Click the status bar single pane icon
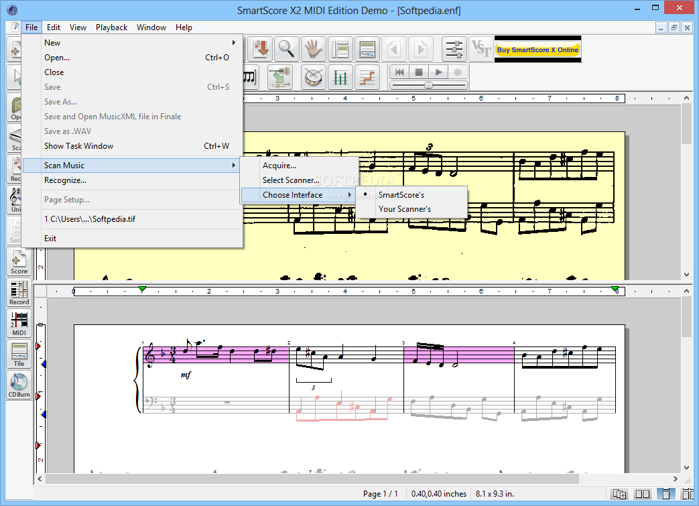699x506 pixels. pos(665,493)
